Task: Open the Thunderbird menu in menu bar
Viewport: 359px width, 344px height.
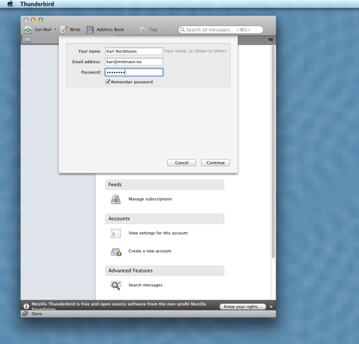Action: [37, 4]
